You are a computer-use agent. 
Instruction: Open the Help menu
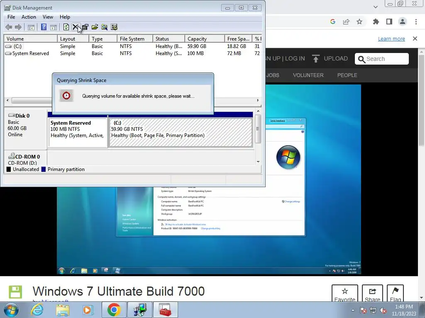coord(65,17)
